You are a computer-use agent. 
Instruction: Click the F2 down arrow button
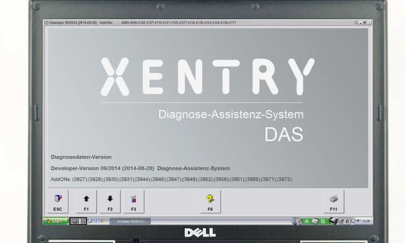(x=110, y=201)
